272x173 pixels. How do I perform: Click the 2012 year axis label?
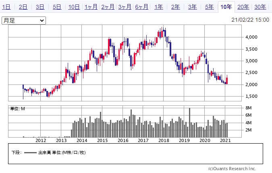pyautogui.click(x=41, y=140)
